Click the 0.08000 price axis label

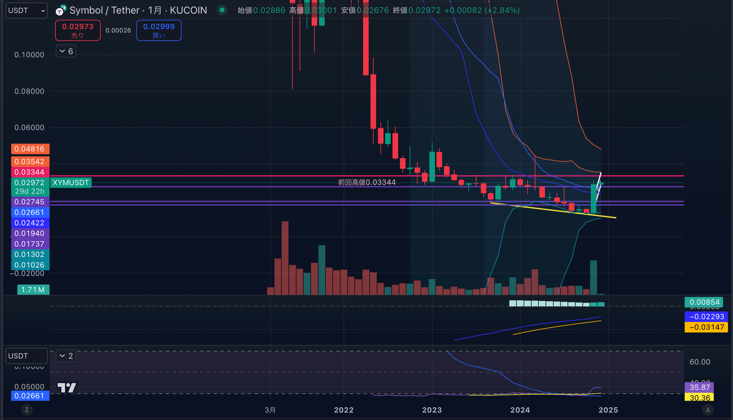(x=29, y=91)
